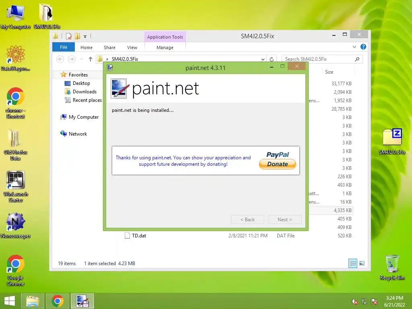Open the SM4J2.0.5Fix folder icon near My Computer
This screenshot has height=309, width=412.
tap(47, 16)
